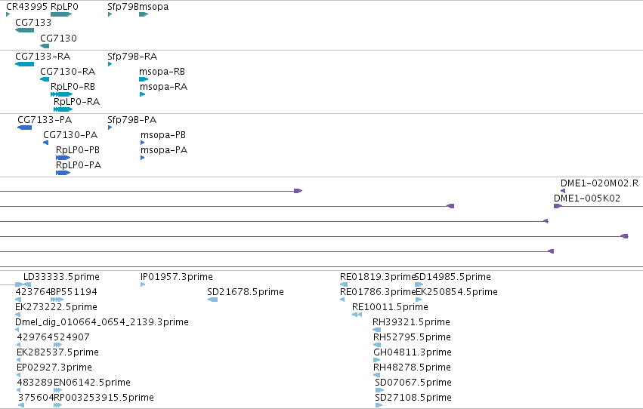Image resolution: width=643 pixels, height=409 pixels.
Task: Click the msopa gene glyph
Action: point(144,14)
